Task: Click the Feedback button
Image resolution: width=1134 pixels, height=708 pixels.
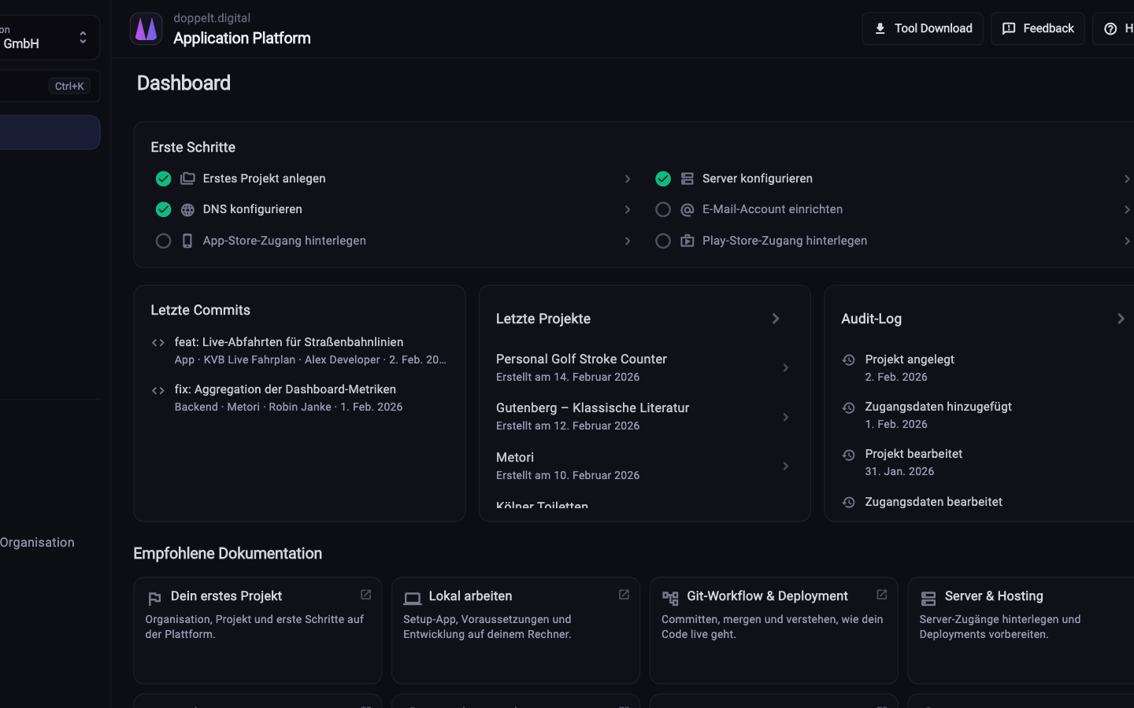Action: click(x=1037, y=28)
